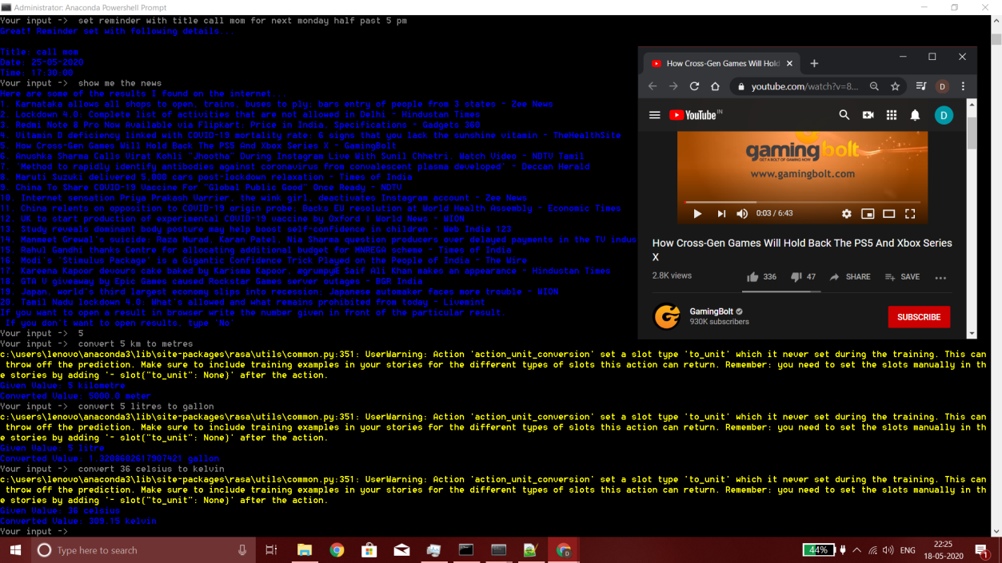Select the 'How Cross-Gen Games' browser tab
The width and height of the screenshot is (1002, 563).
(720, 63)
